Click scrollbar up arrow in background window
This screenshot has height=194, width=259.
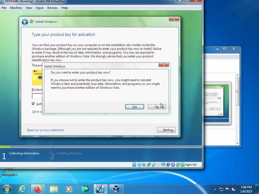point(237,75)
